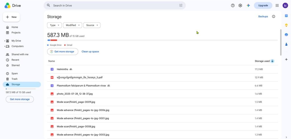Open the Type filter dropdown
The image size is (291, 139).
click(x=54, y=25)
